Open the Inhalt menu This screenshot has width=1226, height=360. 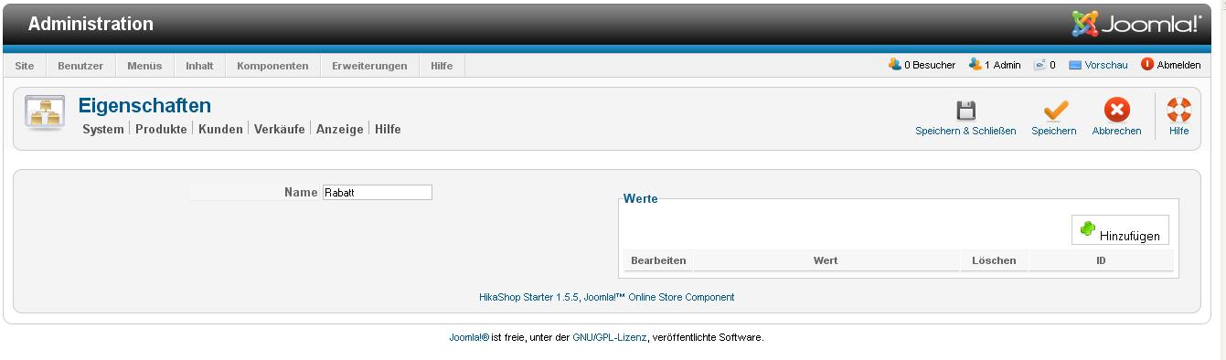199,66
